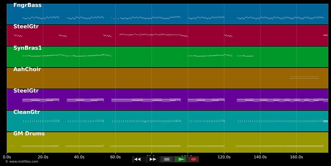Screen dimensions: 331x166
Task: Select the FngrBass track label
Action: (x=27, y=5)
